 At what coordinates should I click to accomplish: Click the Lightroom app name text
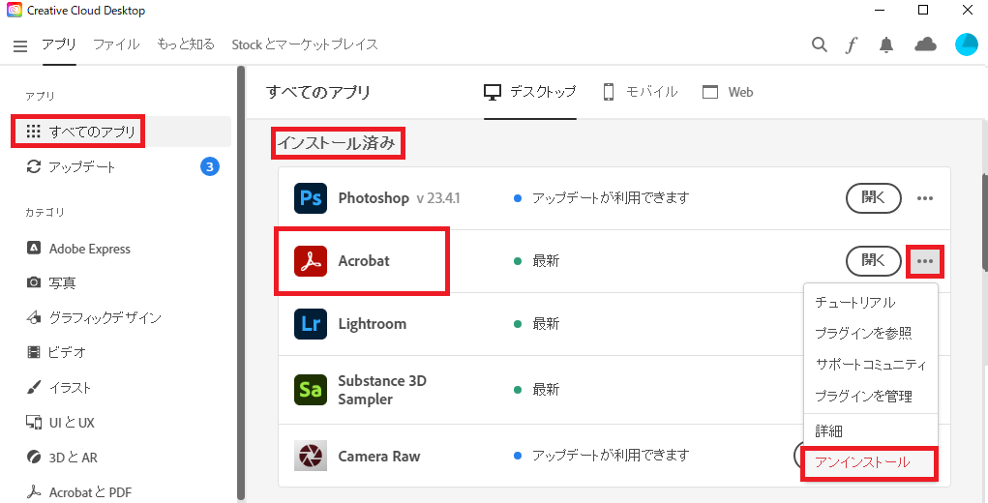(373, 324)
